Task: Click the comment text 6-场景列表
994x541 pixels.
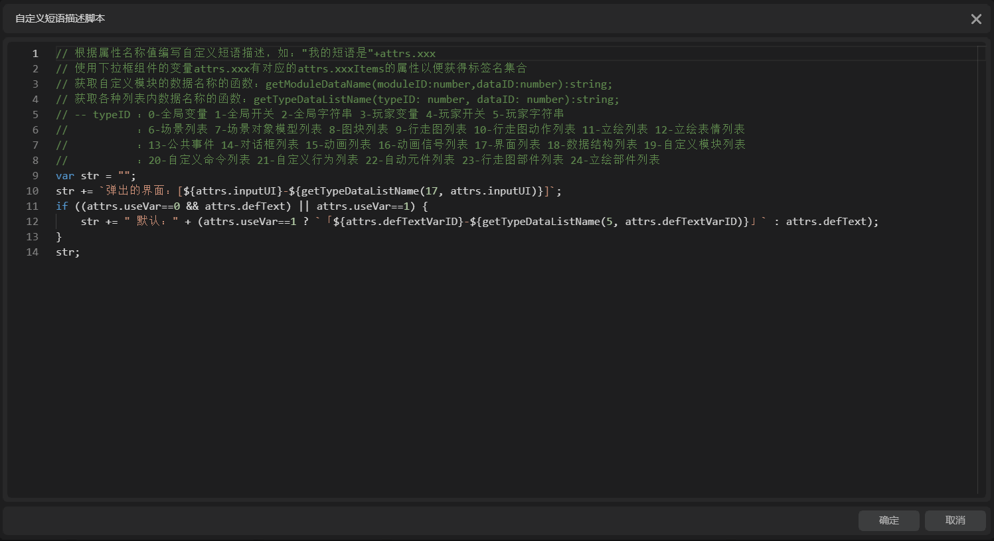Action: [177, 129]
